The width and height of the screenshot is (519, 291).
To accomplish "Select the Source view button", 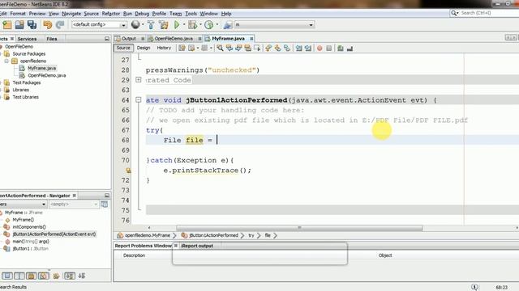I will click(123, 48).
